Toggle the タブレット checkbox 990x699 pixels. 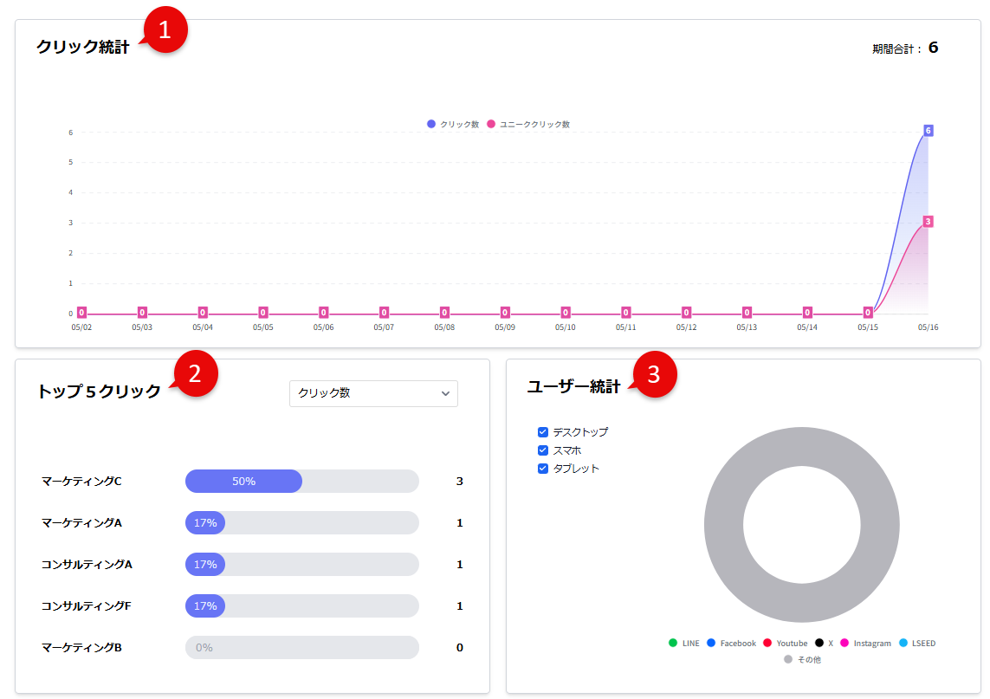click(543, 469)
